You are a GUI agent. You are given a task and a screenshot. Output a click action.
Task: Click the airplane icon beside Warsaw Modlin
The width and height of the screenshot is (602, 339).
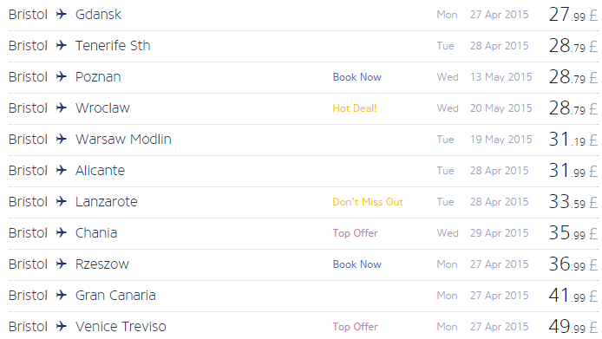pyautogui.click(x=62, y=139)
